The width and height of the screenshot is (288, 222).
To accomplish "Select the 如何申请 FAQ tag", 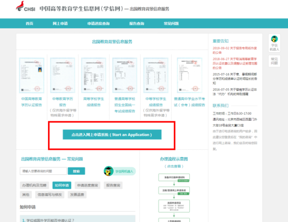I will click(x=62, y=185).
